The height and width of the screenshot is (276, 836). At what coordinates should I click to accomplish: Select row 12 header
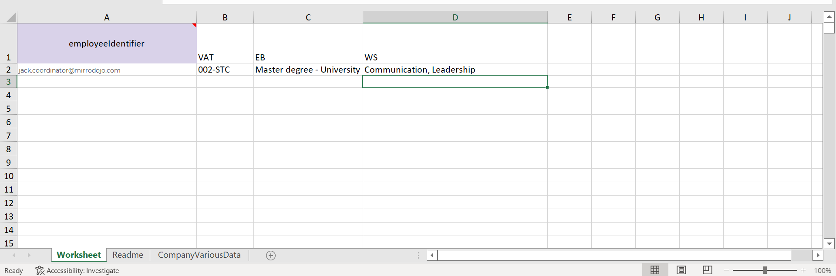coord(8,203)
